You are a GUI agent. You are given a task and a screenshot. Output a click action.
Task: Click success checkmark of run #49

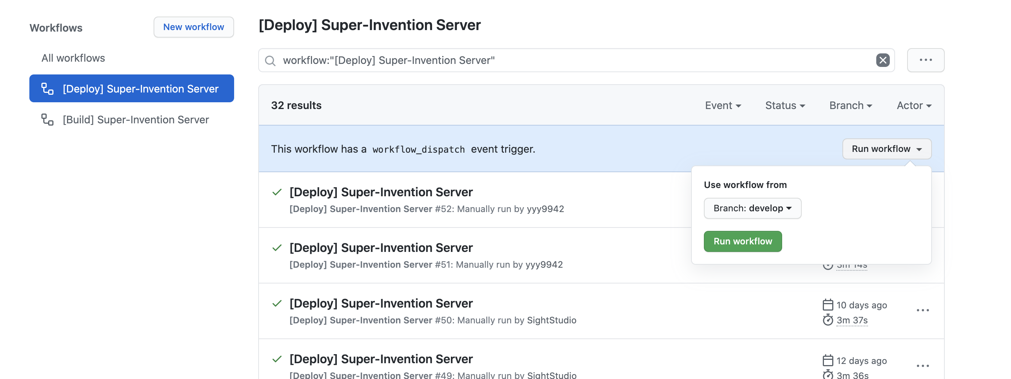point(277,359)
